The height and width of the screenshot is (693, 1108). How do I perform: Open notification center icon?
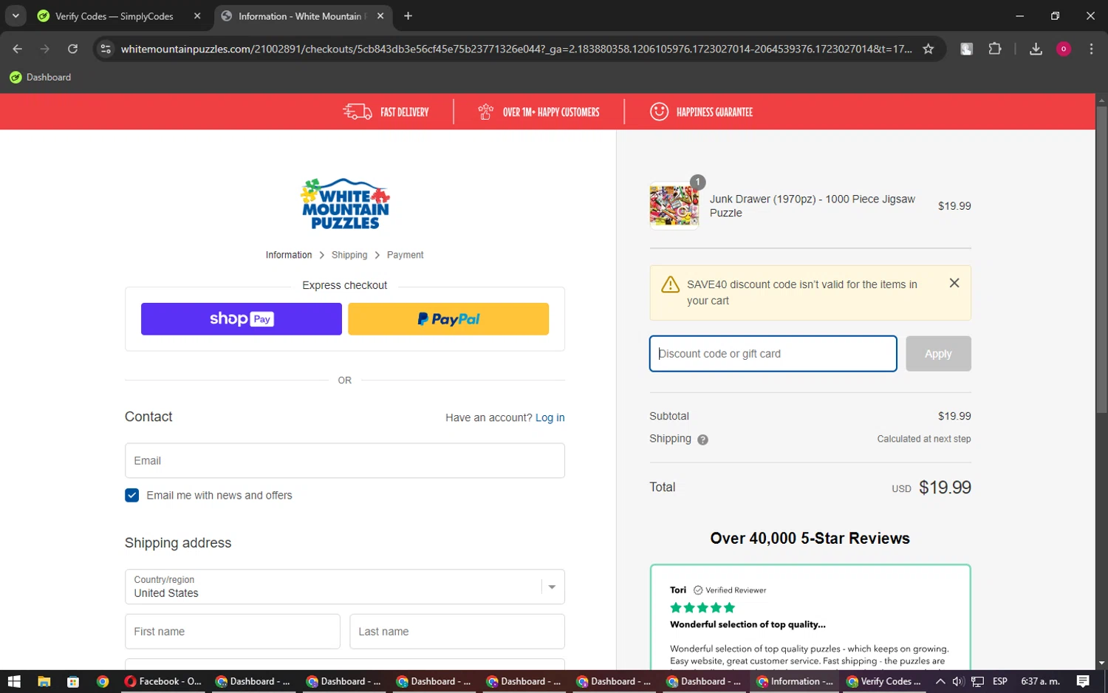click(x=1083, y=681)
